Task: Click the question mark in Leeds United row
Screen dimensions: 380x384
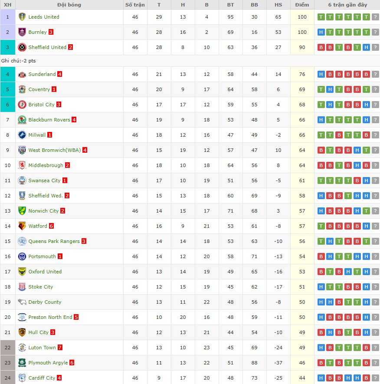Action: 375,17
